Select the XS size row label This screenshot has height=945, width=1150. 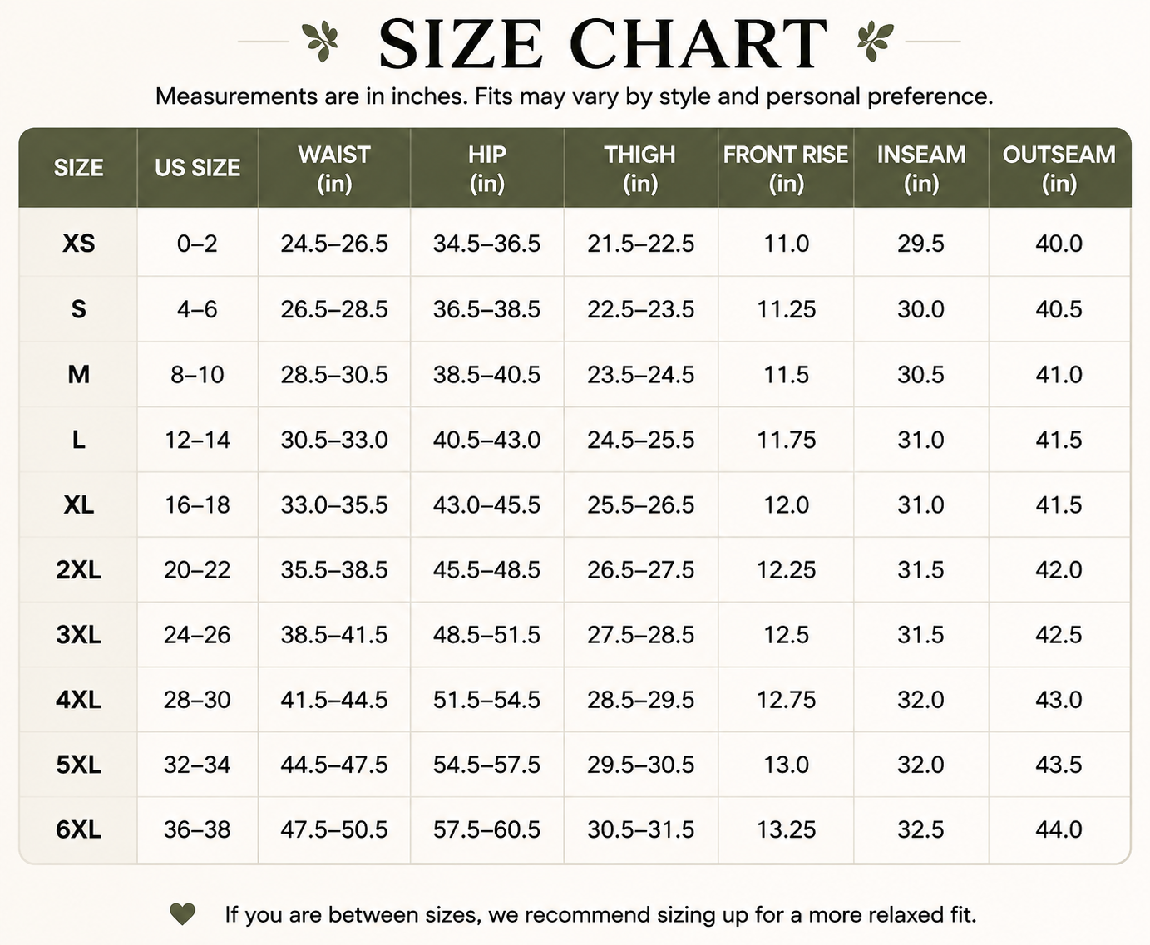tap(78, 244)
